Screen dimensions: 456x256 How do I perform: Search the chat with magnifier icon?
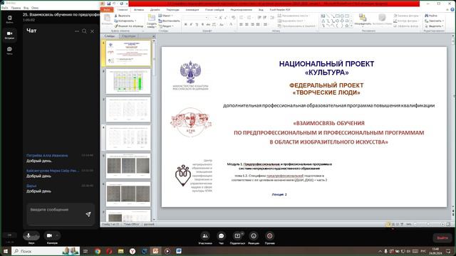(84, 31)
